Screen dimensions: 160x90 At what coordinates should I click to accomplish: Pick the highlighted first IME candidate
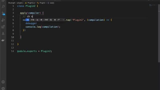tap(27, 20)
